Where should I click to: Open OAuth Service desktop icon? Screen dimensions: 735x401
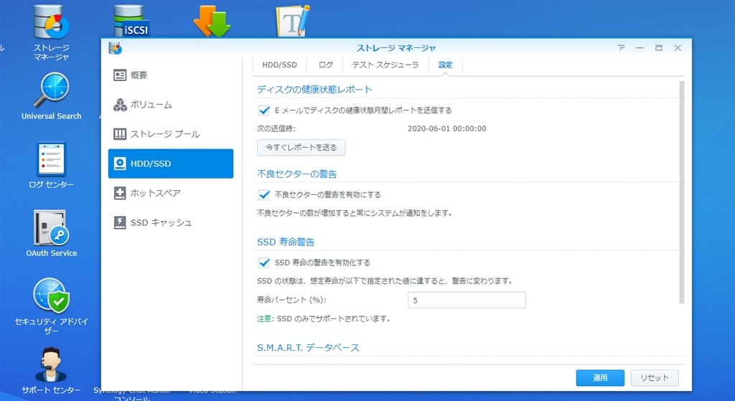pyautogui.click(x=52, y=233)
